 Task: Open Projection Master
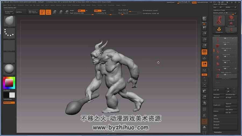[x=9, y=12]
